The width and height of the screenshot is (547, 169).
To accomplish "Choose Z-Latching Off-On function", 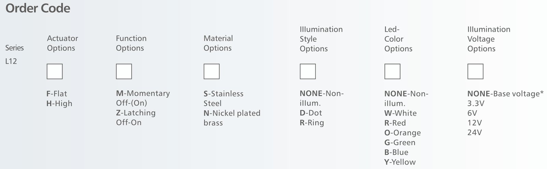I will [135, 117].
